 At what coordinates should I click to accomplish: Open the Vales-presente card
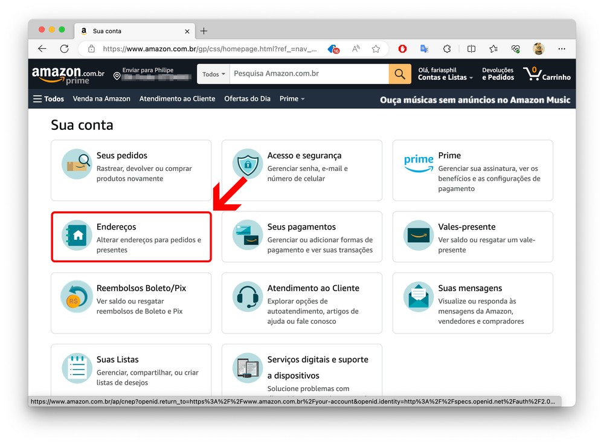pos(472,236)
